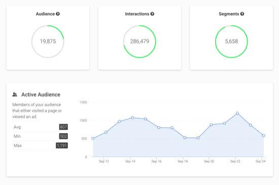Click the Sep 20 axis label
The width and height of the screenshot is (279, 185).
pyautogui.click(x=209, y=161)
